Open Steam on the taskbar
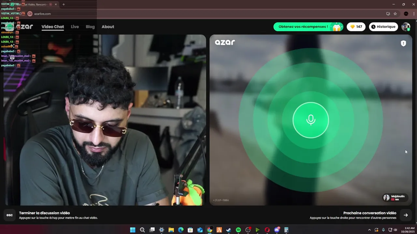This screenshot has width=417, height=234. [229, 230]
